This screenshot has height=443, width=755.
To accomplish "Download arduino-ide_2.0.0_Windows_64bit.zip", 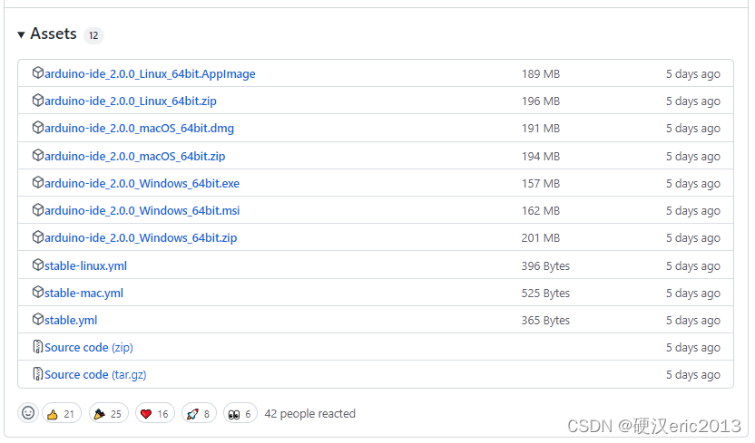I will (141, 238).
